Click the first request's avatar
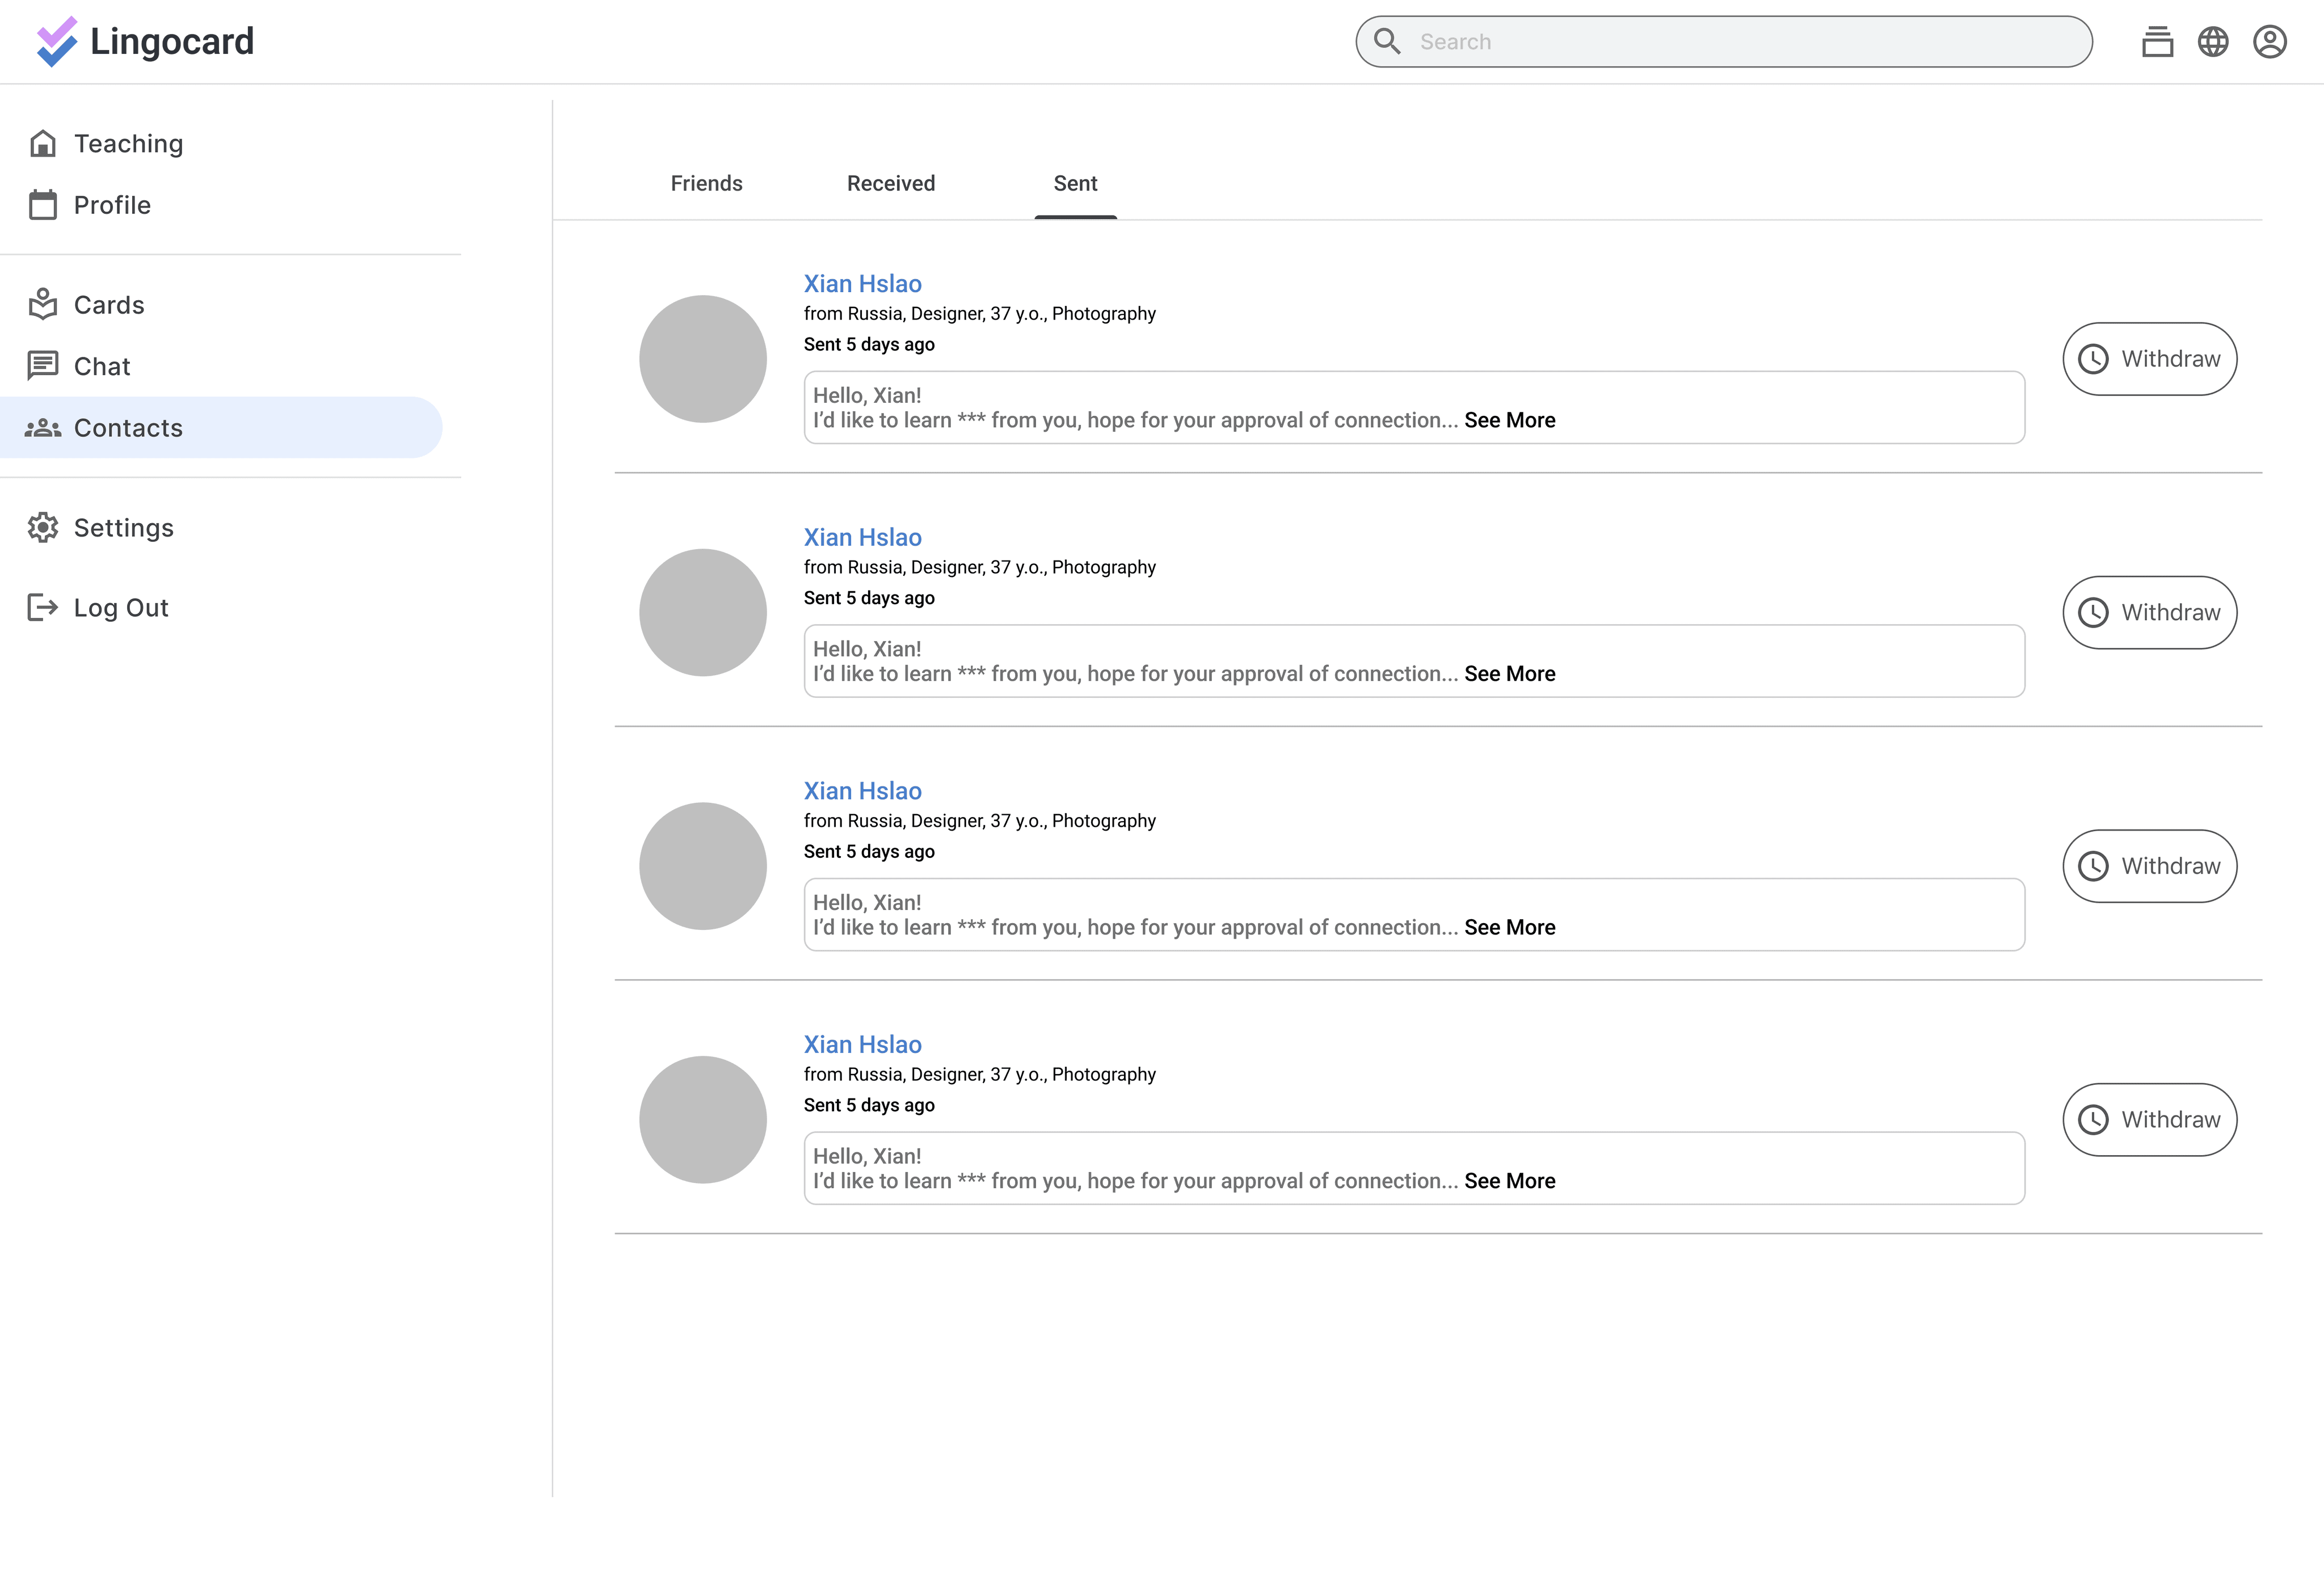The height and width of the screenshot is (1571, 2324). [x=703, y=359]
